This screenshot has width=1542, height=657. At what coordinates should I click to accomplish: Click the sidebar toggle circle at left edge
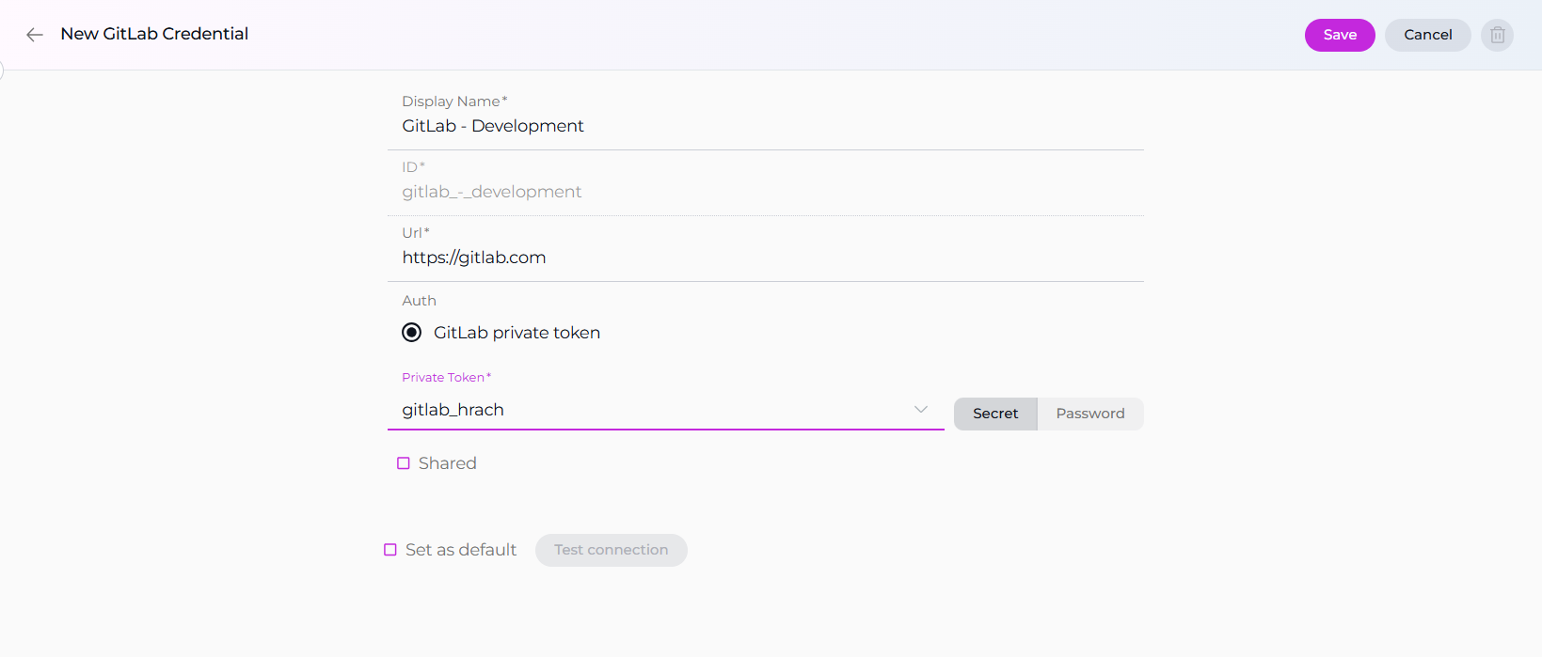(1, 70)
